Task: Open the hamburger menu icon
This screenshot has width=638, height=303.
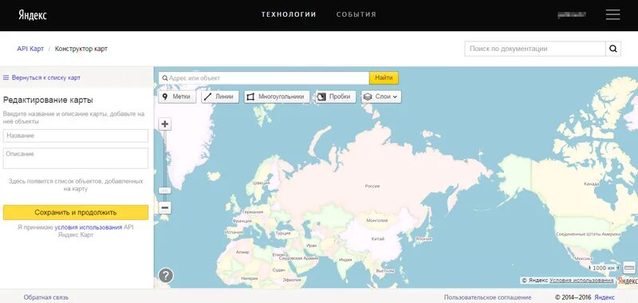Action: 612,14
